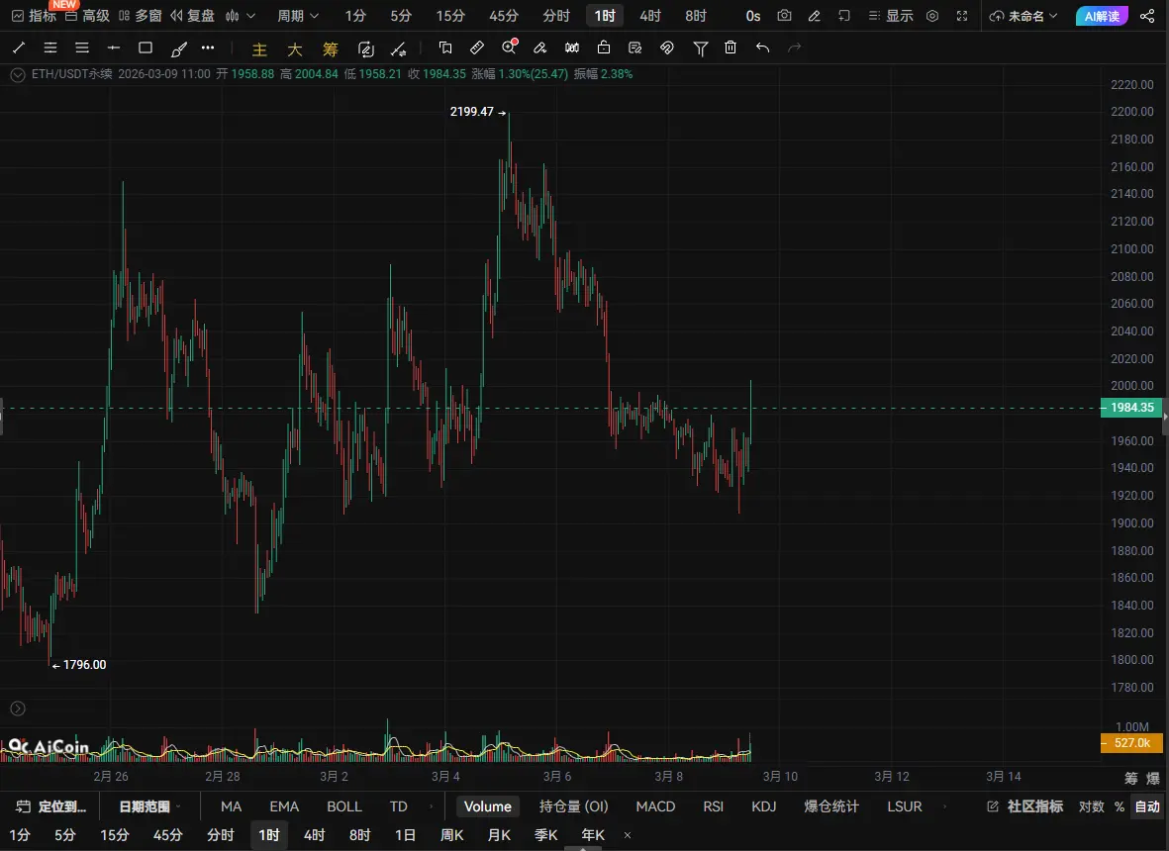Select the 持仓量 (OI) indicator tab
This screenshot has width=1169, height=851.
(573, 806)
